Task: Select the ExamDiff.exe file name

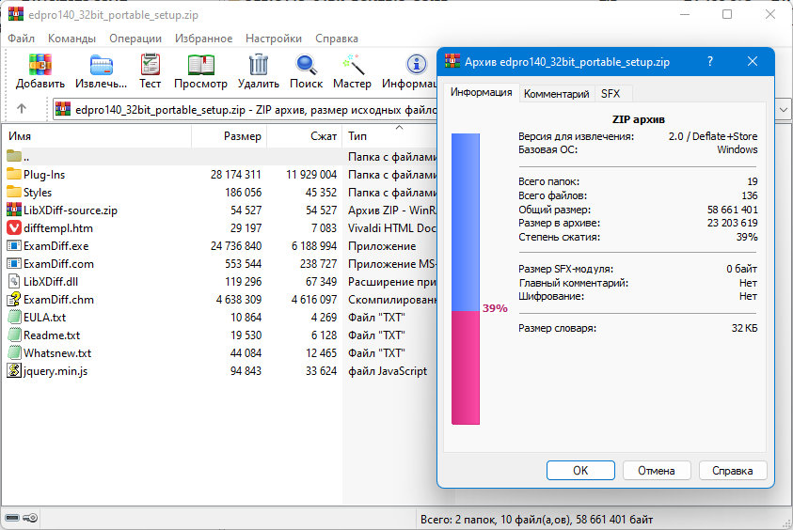Action: tap(56, 246)
